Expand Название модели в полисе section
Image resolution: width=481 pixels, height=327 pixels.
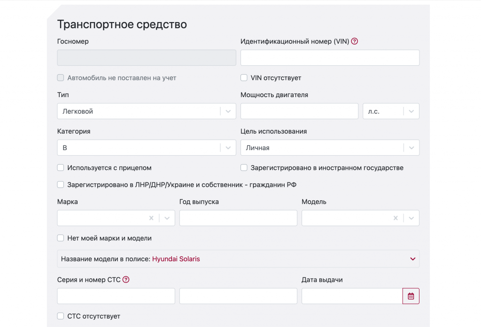click(x=412, y=259)
